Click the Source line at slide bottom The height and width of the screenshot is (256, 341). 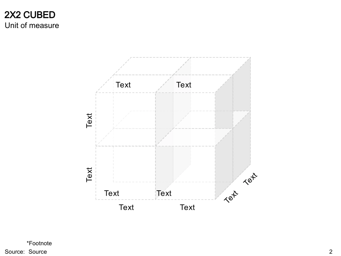point(26,252)
